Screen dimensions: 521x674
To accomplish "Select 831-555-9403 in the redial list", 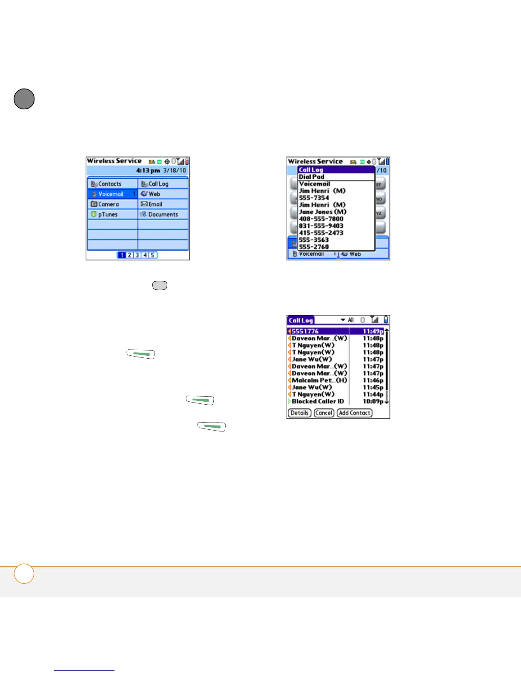I will click(336, 226).
